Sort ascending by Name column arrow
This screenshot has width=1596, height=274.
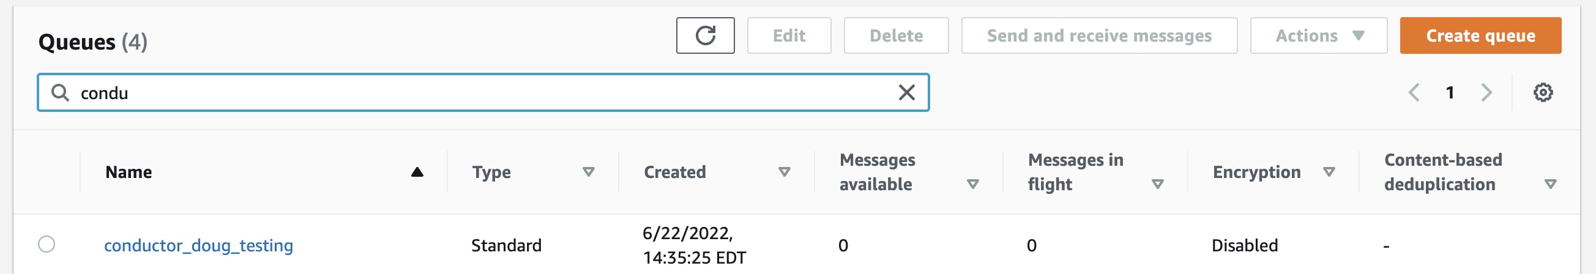click(417, 172)
